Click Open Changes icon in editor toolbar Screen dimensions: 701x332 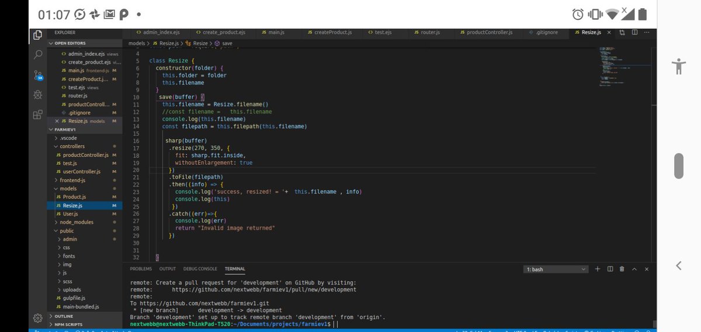click(x=622, y=32)
